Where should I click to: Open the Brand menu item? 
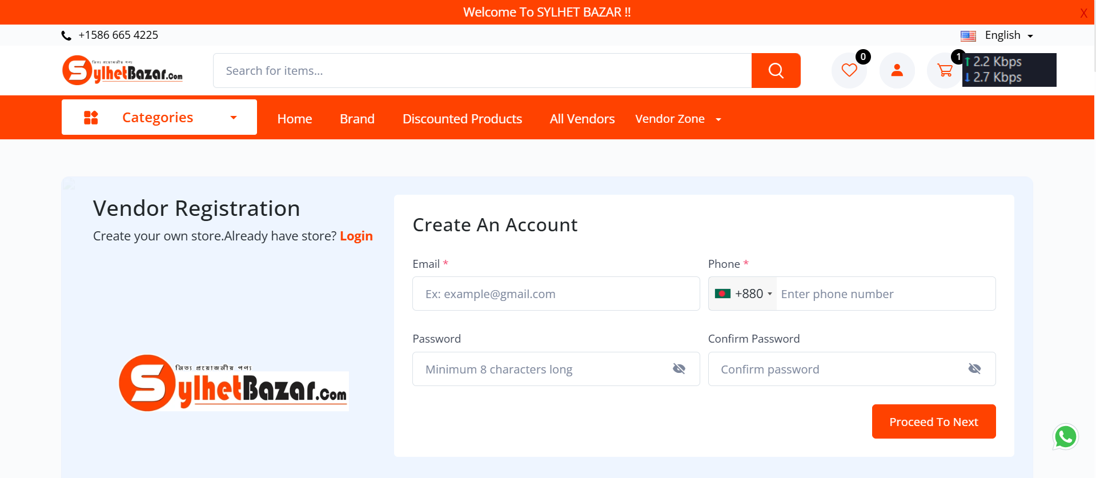click(357, 119)
